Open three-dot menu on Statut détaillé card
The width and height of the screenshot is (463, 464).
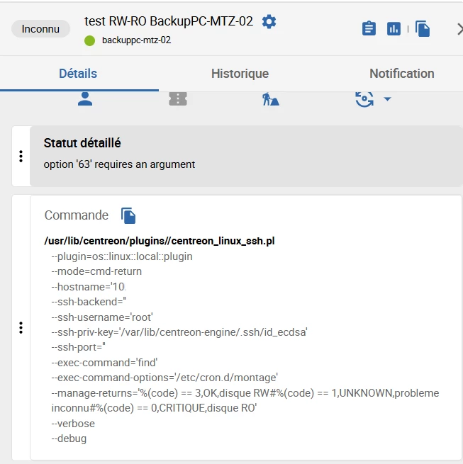(x=21, y=156)
